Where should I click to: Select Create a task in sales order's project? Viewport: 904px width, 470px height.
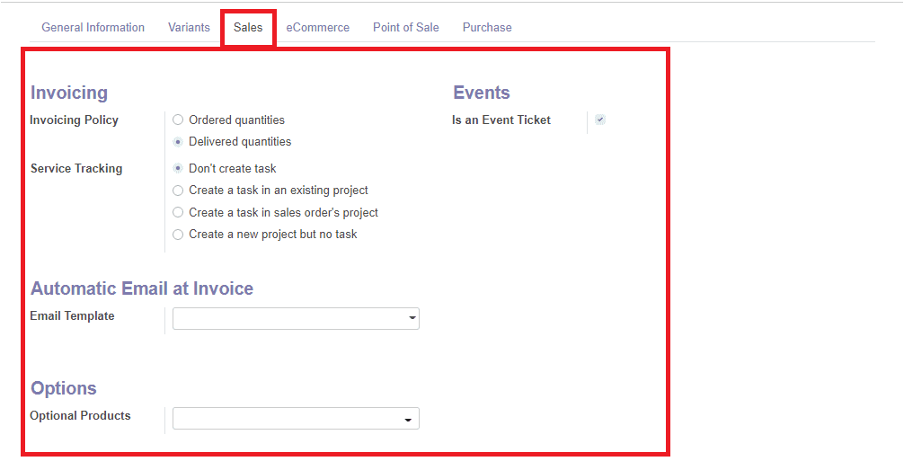point(178,212)
